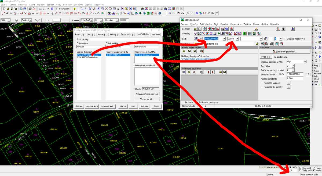
Task: Click the Aktualizuj přehled rezervací button
Action: [147, 94]
